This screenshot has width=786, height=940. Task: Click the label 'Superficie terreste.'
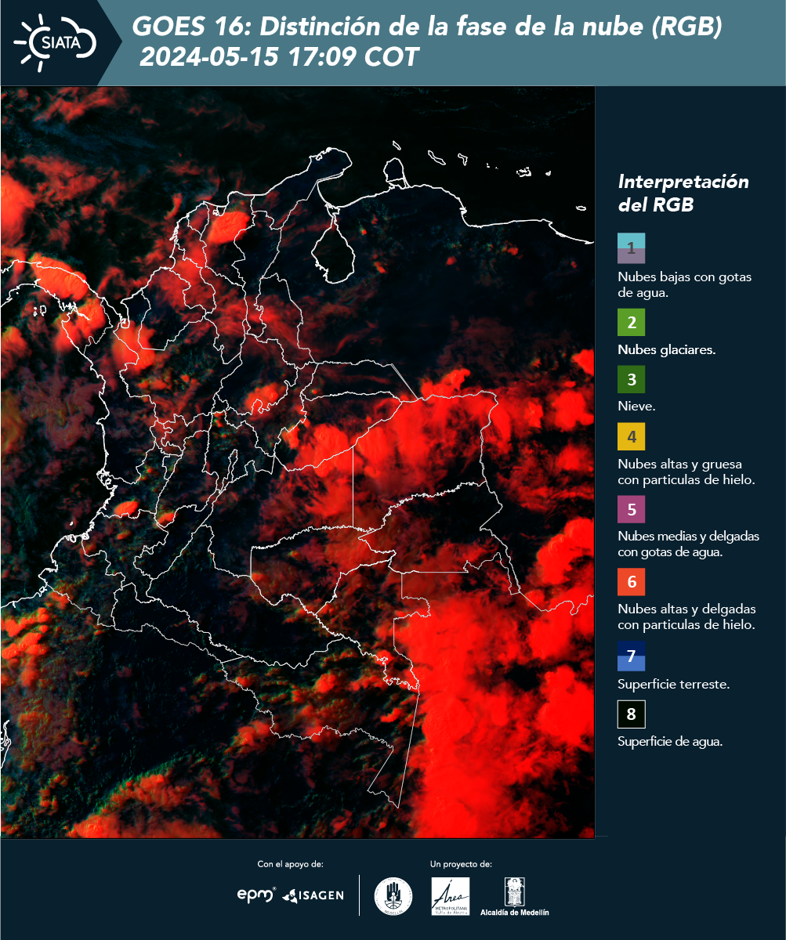point(674,684)
